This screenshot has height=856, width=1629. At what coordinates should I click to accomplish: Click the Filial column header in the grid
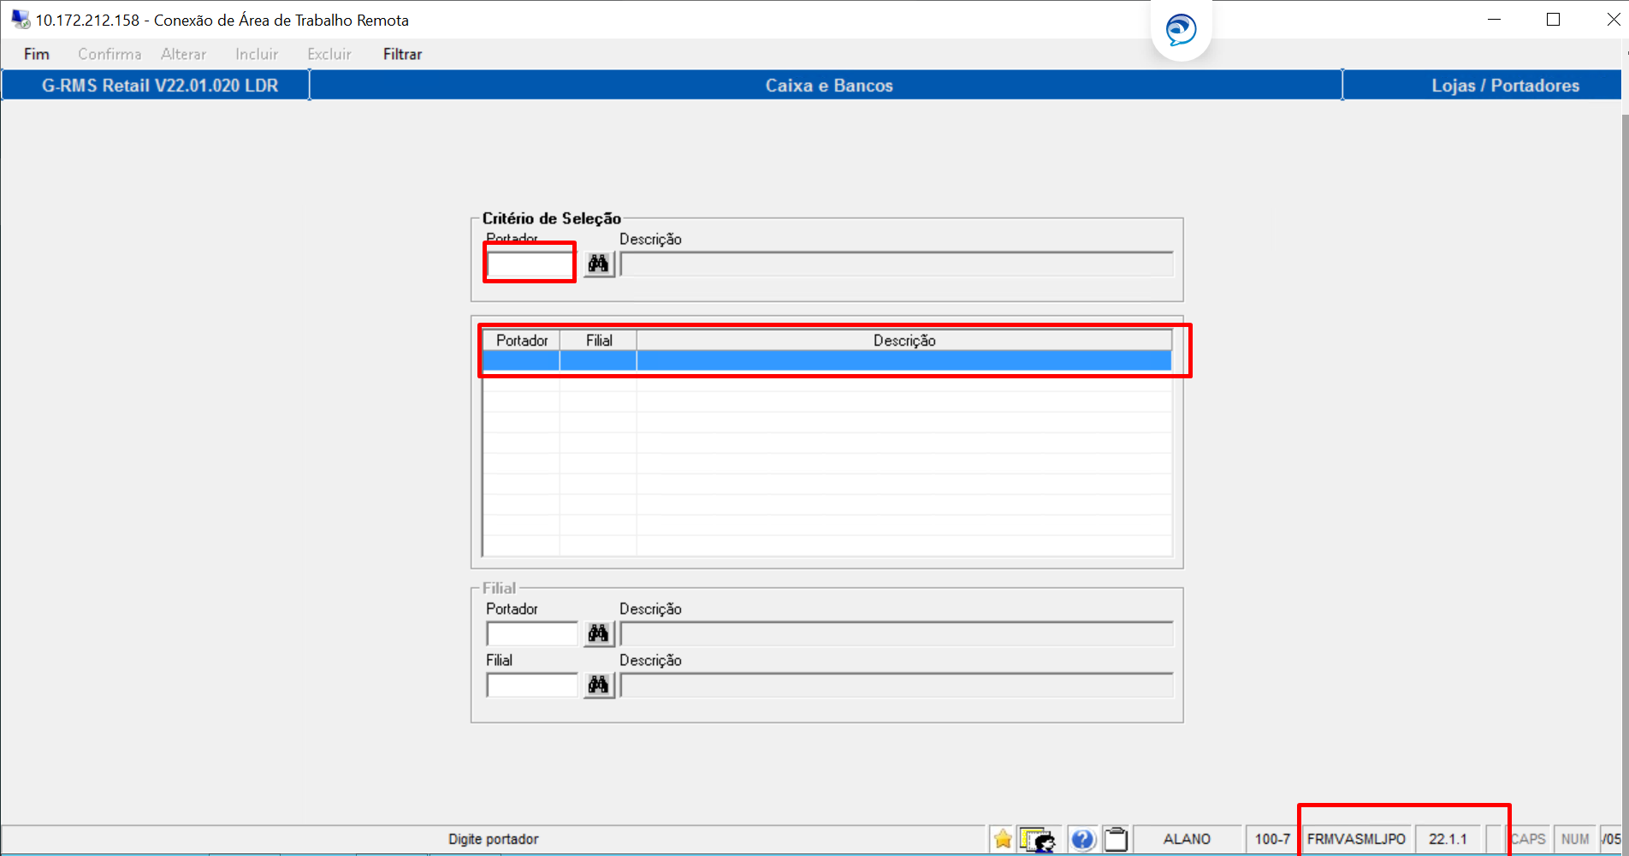599,341
